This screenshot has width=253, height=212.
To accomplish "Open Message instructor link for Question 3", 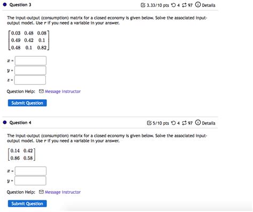I will click(x=62, y=91).
